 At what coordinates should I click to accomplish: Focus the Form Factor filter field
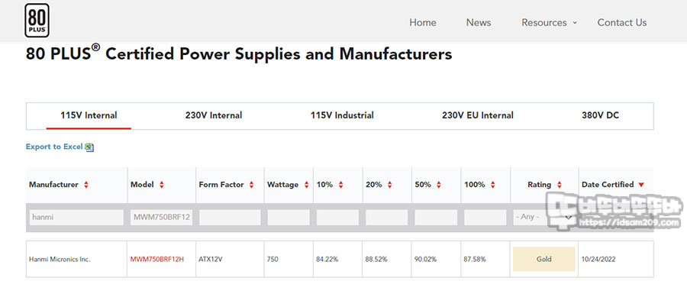click(230, 218)
